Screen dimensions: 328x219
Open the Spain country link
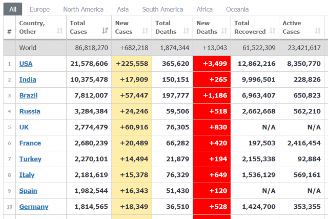(x=28, y=191)
